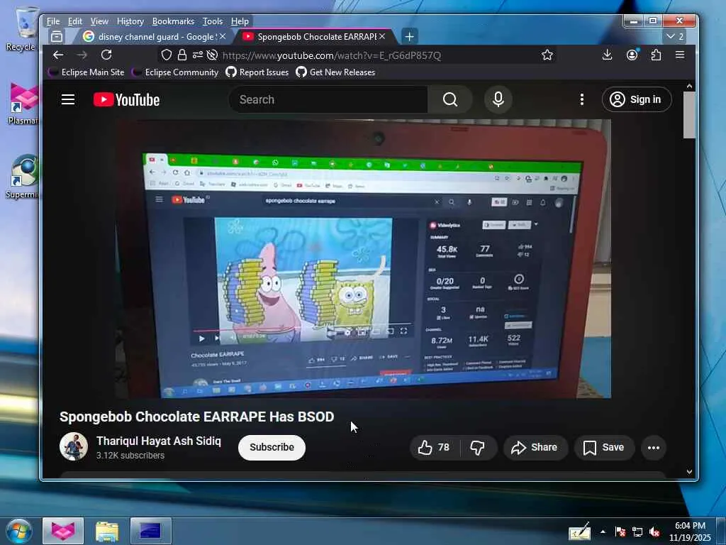Image resolution: width=726 pixels, height=545 pixels.
Task: Open the Windows Start menu
Action: pos(18,531)
